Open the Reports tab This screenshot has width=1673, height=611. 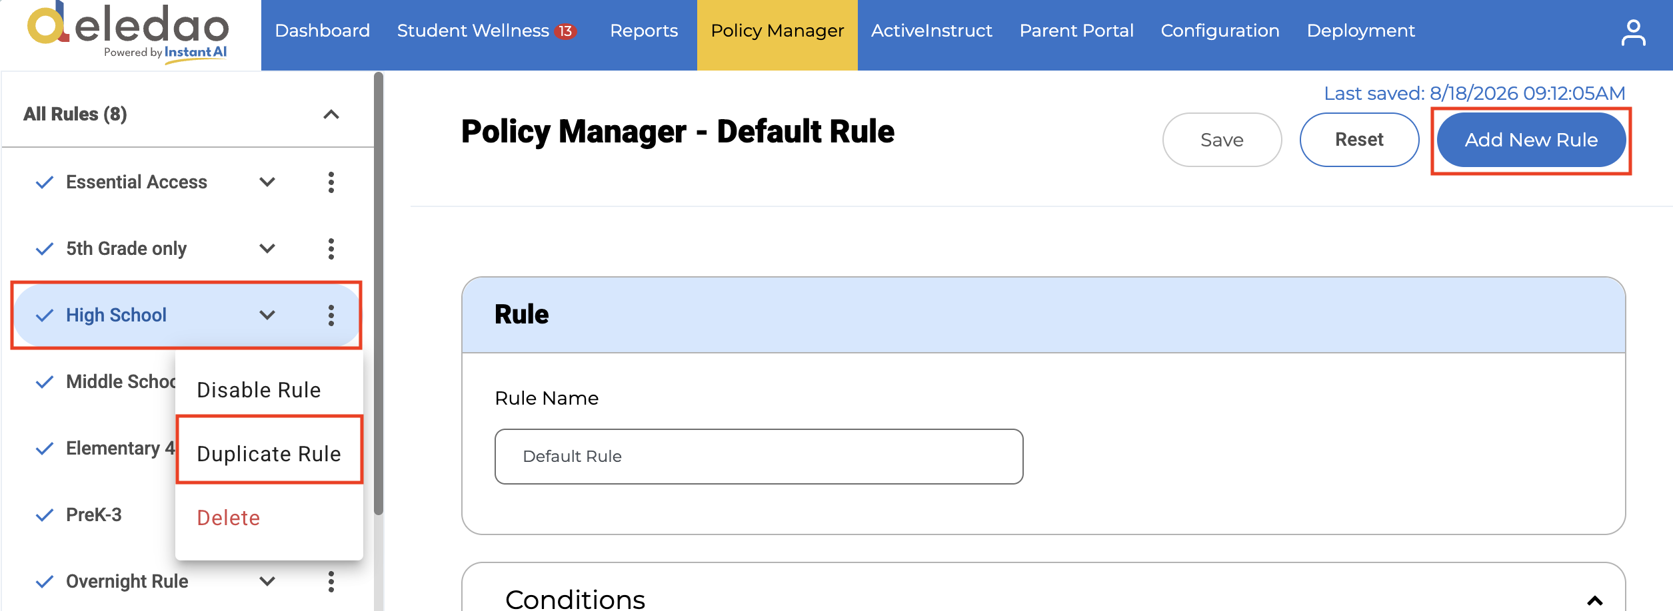click(x=644, y=31)
